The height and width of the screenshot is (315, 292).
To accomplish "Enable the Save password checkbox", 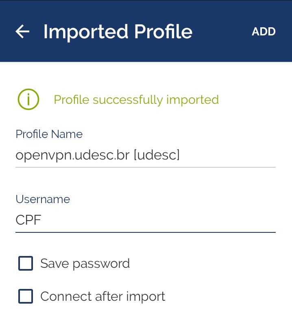I will [26, 263].
